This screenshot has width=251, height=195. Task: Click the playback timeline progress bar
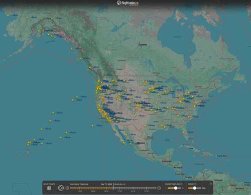113,188
